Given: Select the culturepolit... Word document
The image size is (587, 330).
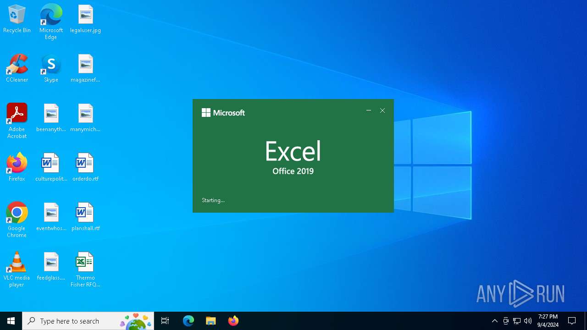Looking at the screenshot, I should point(51,168).
